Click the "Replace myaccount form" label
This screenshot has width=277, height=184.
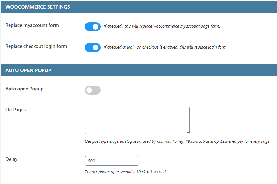[32, 25]
